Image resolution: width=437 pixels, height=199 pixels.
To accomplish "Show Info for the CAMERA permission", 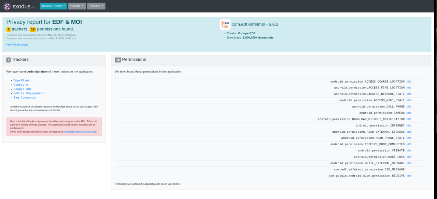I will [x=409, y=113].
